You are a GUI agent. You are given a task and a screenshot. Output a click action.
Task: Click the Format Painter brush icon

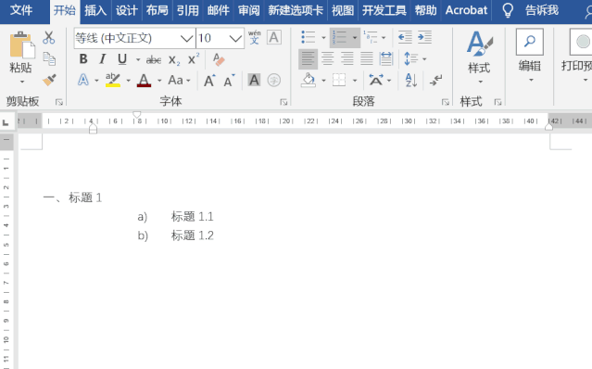click(x=49, y=80)
